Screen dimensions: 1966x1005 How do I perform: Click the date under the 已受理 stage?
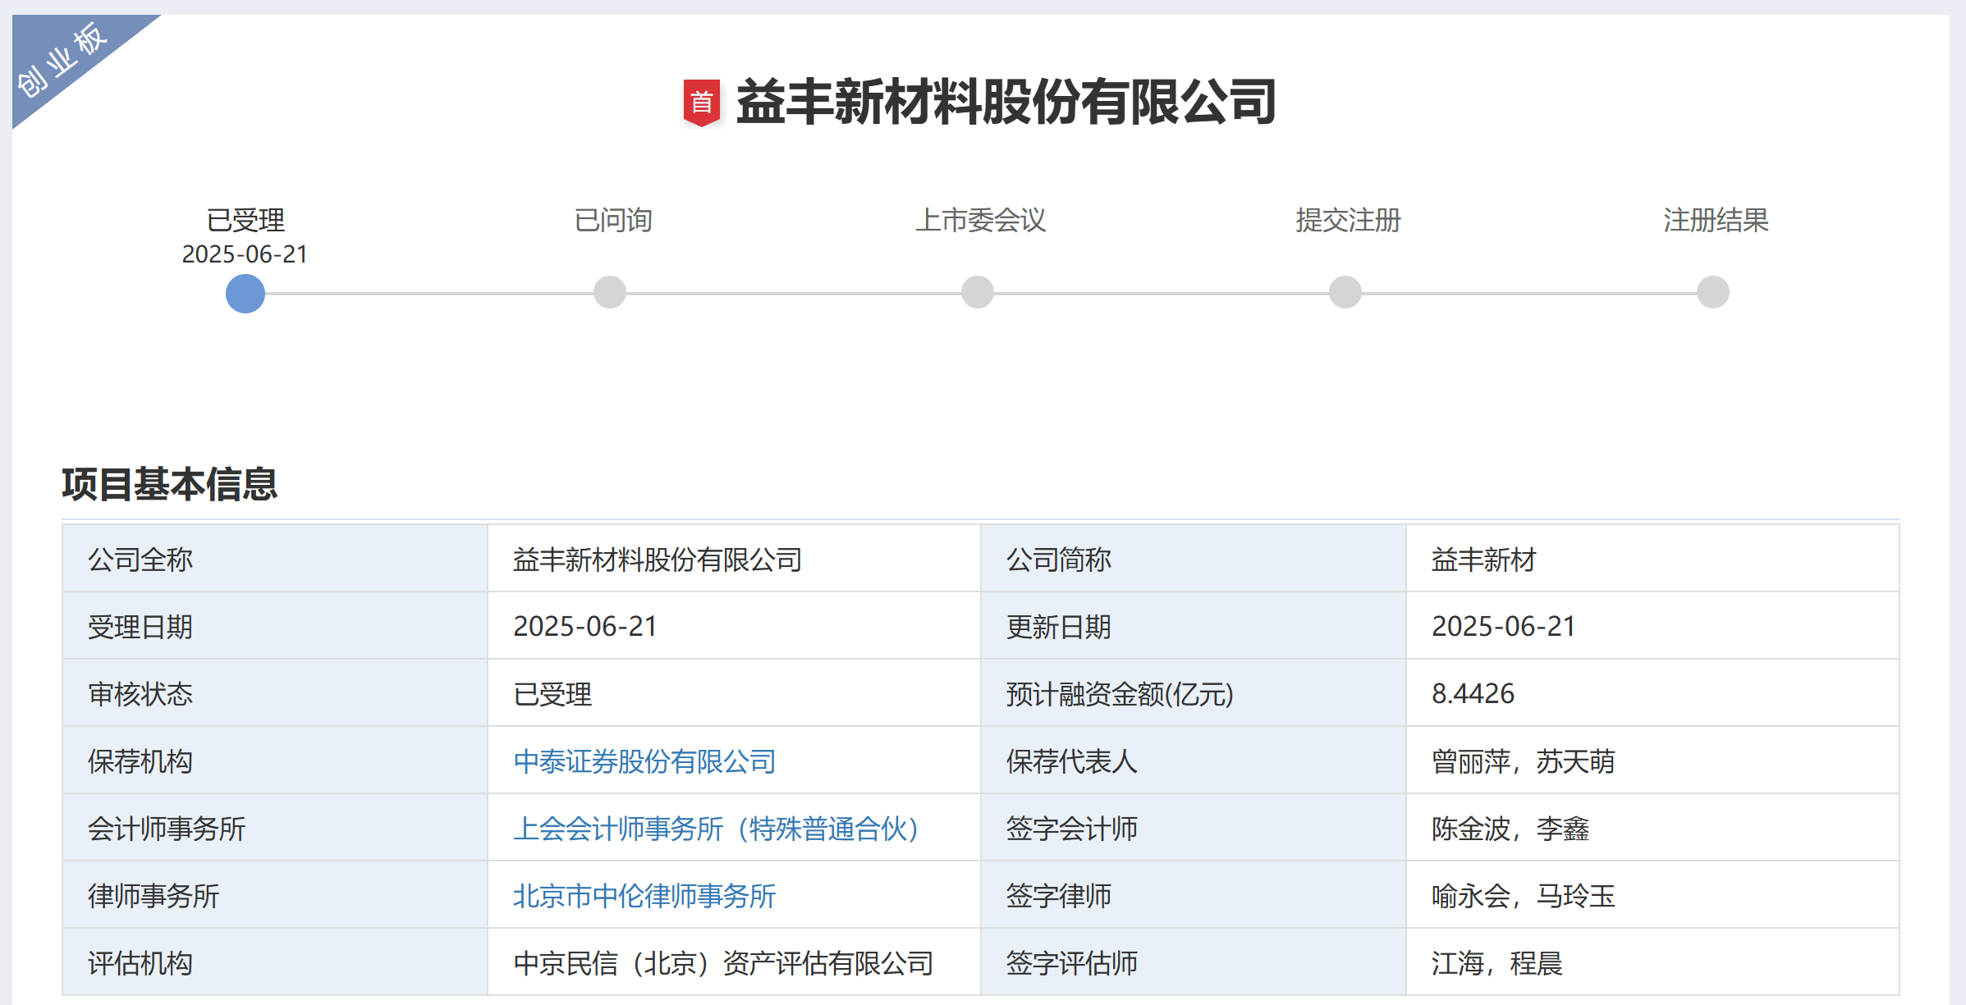click(245, 254)
